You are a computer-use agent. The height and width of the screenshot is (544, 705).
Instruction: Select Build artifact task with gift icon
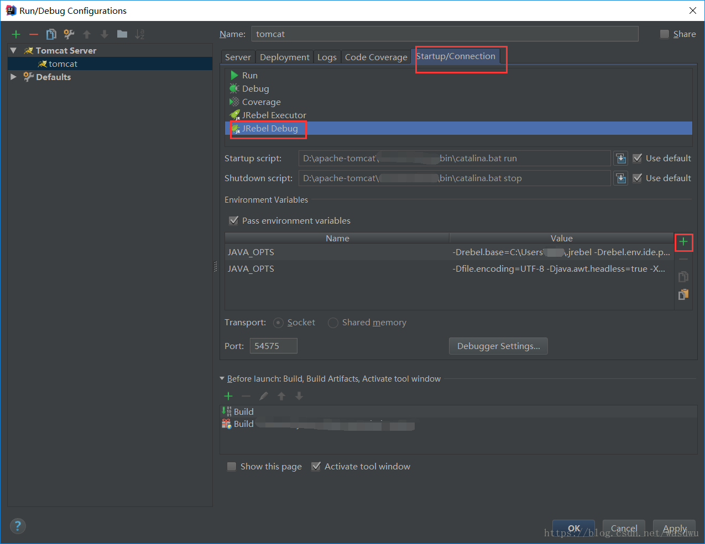[458, 424]
